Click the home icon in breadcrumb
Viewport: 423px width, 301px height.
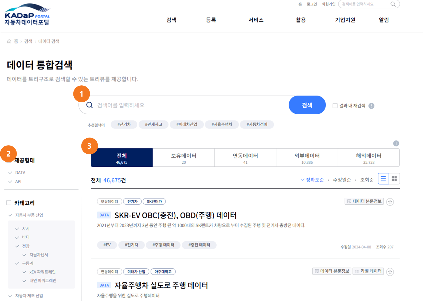[9, 41]
